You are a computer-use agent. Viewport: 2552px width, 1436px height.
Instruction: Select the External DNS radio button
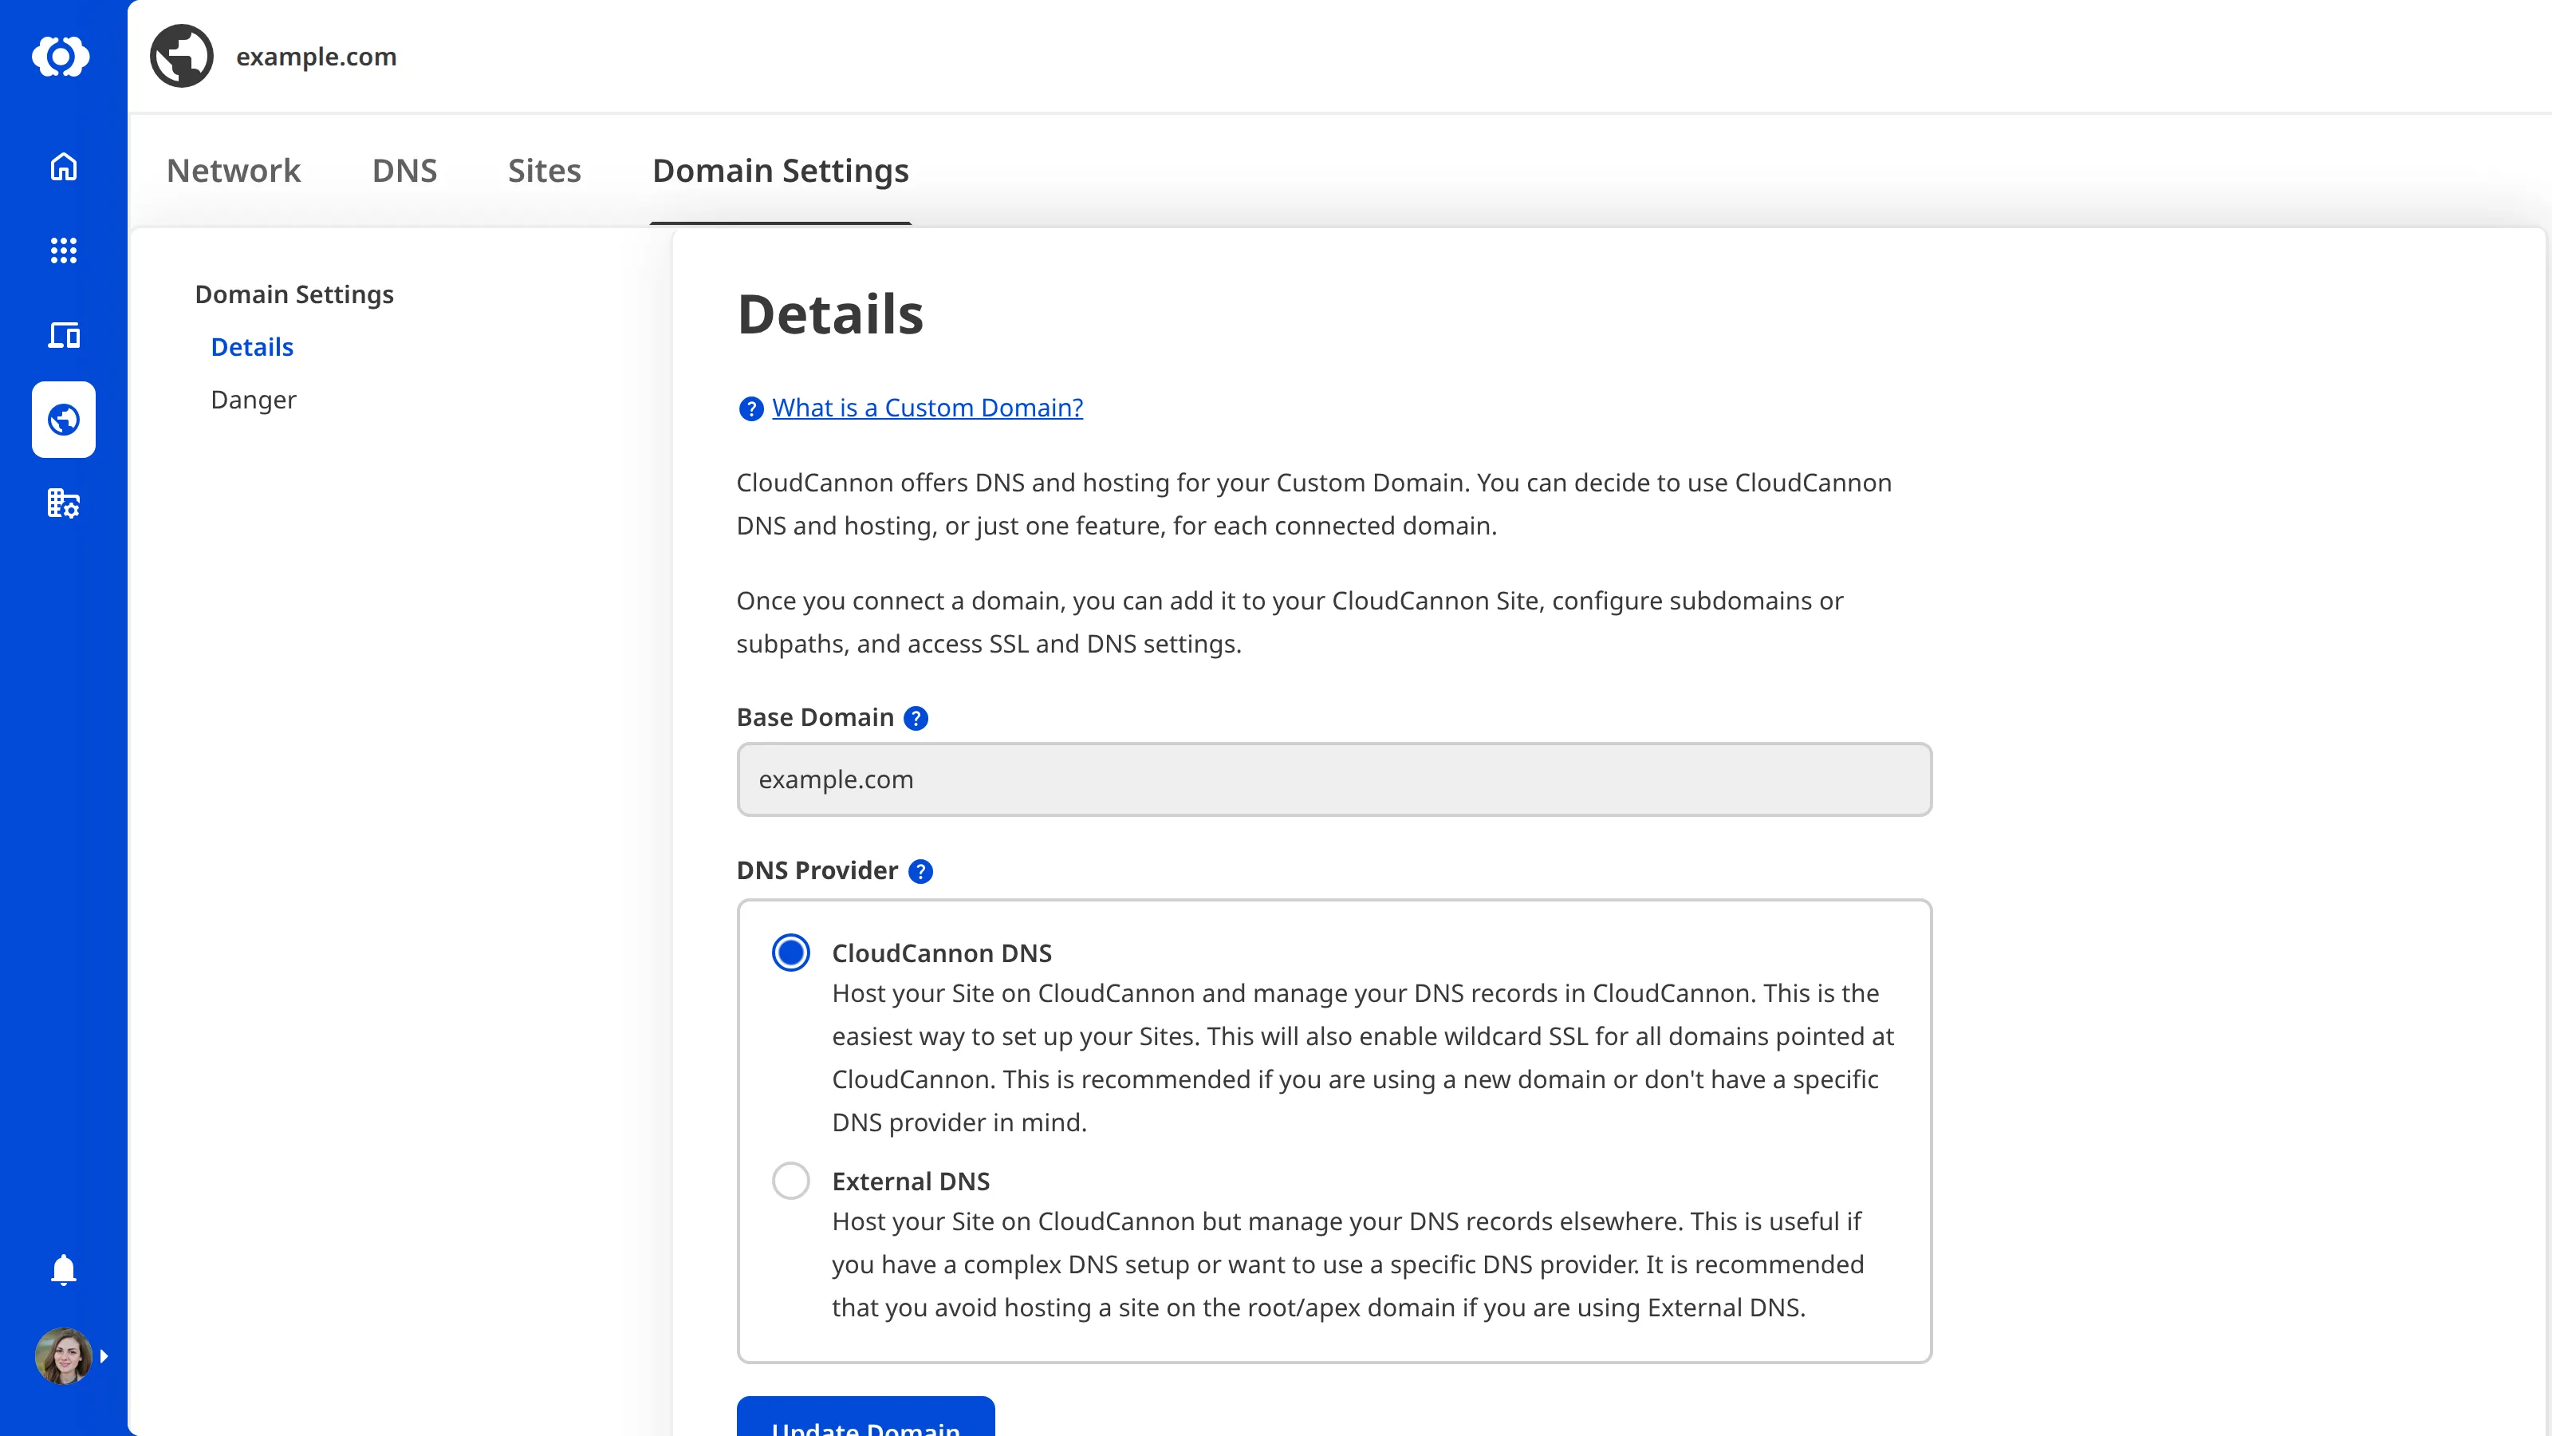[x=790, y=1181]
